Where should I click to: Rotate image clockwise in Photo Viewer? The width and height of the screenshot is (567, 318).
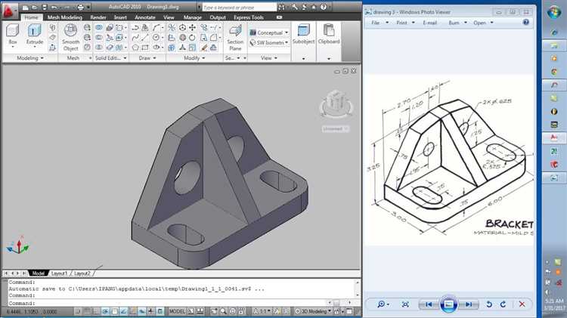tap(503, 304)
